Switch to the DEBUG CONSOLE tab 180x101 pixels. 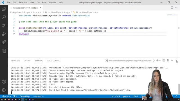(x=53, y=61)
